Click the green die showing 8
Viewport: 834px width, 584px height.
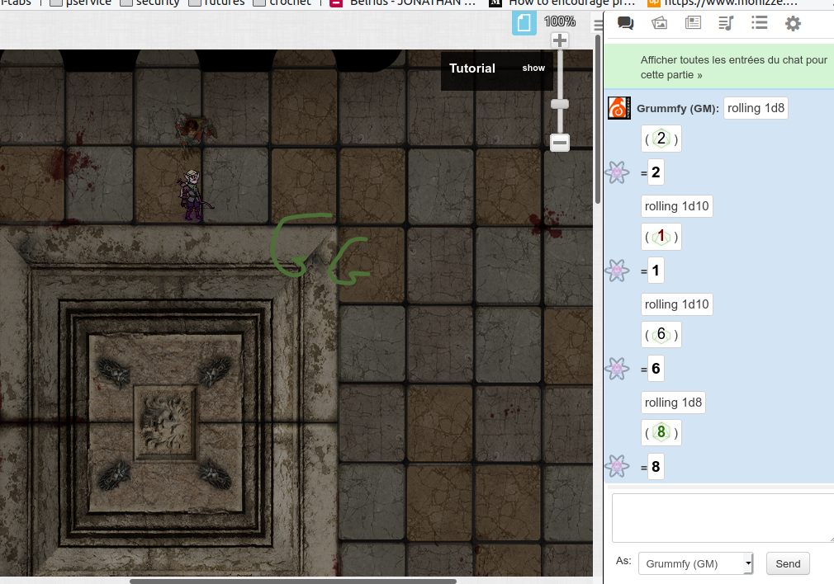661,432
